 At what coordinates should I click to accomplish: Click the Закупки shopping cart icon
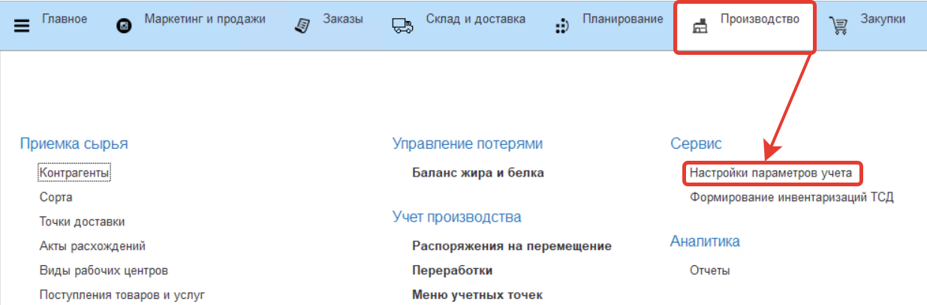838,26
